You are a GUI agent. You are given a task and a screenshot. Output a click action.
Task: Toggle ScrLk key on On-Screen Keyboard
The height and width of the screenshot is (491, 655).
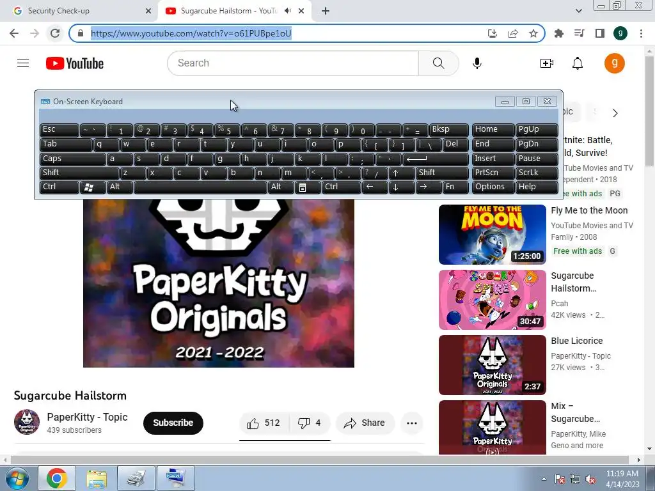pos(537,173)
